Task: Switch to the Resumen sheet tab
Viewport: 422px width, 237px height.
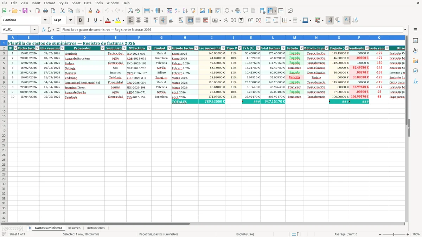Action: [74, 228]
